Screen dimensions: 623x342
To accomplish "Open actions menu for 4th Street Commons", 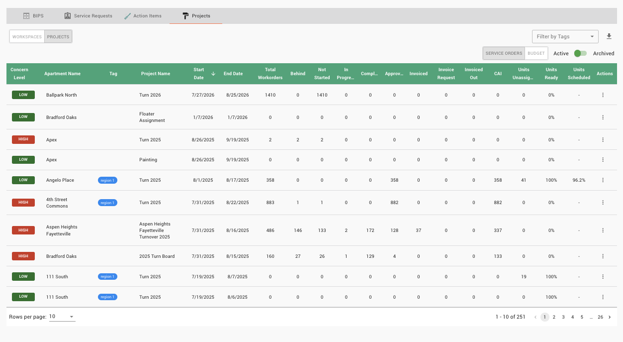I will point(603,203).
